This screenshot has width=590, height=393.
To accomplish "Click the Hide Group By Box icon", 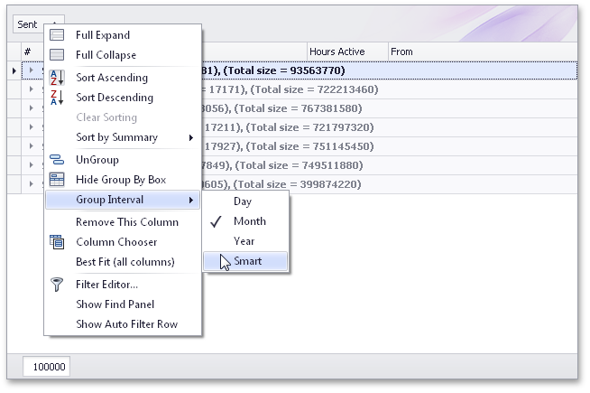I will [x=57, y=180].
